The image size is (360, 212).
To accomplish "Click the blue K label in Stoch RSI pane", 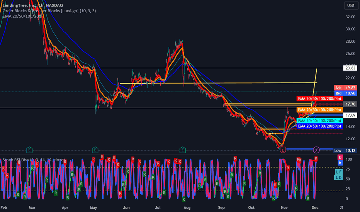I will click(x=340, y=163).
